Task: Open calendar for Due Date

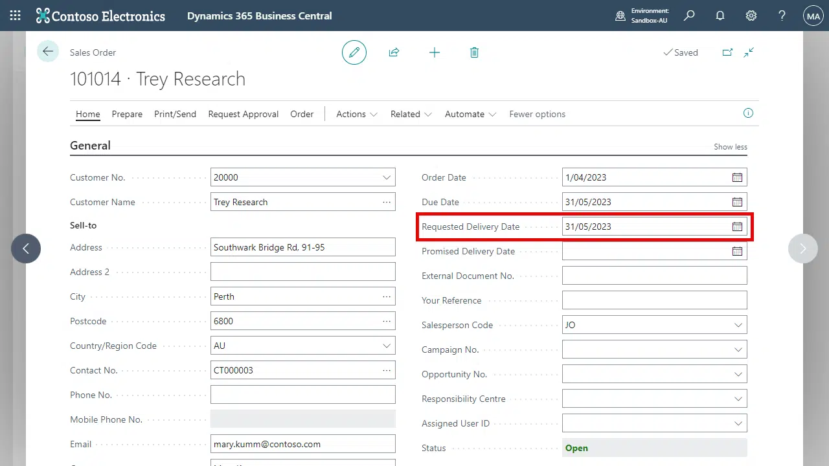Action: point(737,202)
